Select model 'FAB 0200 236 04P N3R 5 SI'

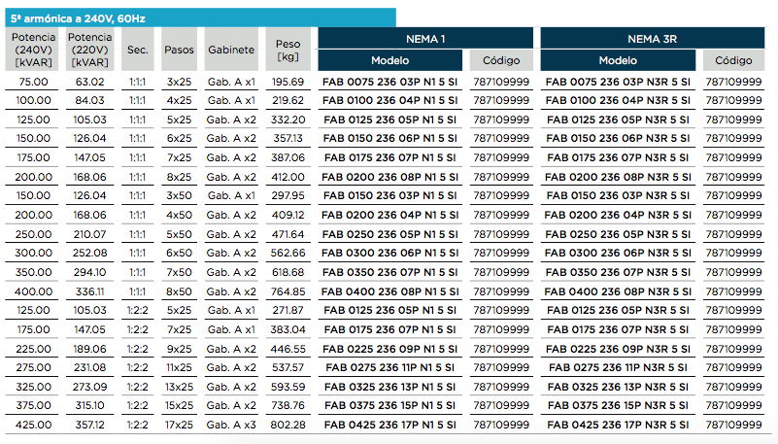(618, 216)
